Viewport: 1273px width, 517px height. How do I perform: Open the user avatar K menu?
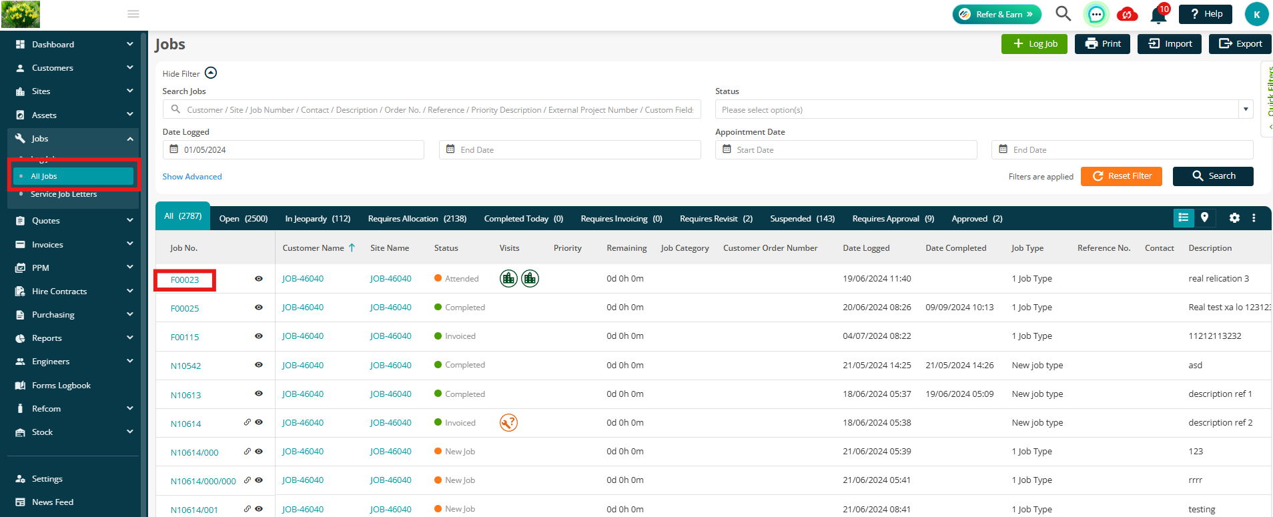(x=1256, y=14)
